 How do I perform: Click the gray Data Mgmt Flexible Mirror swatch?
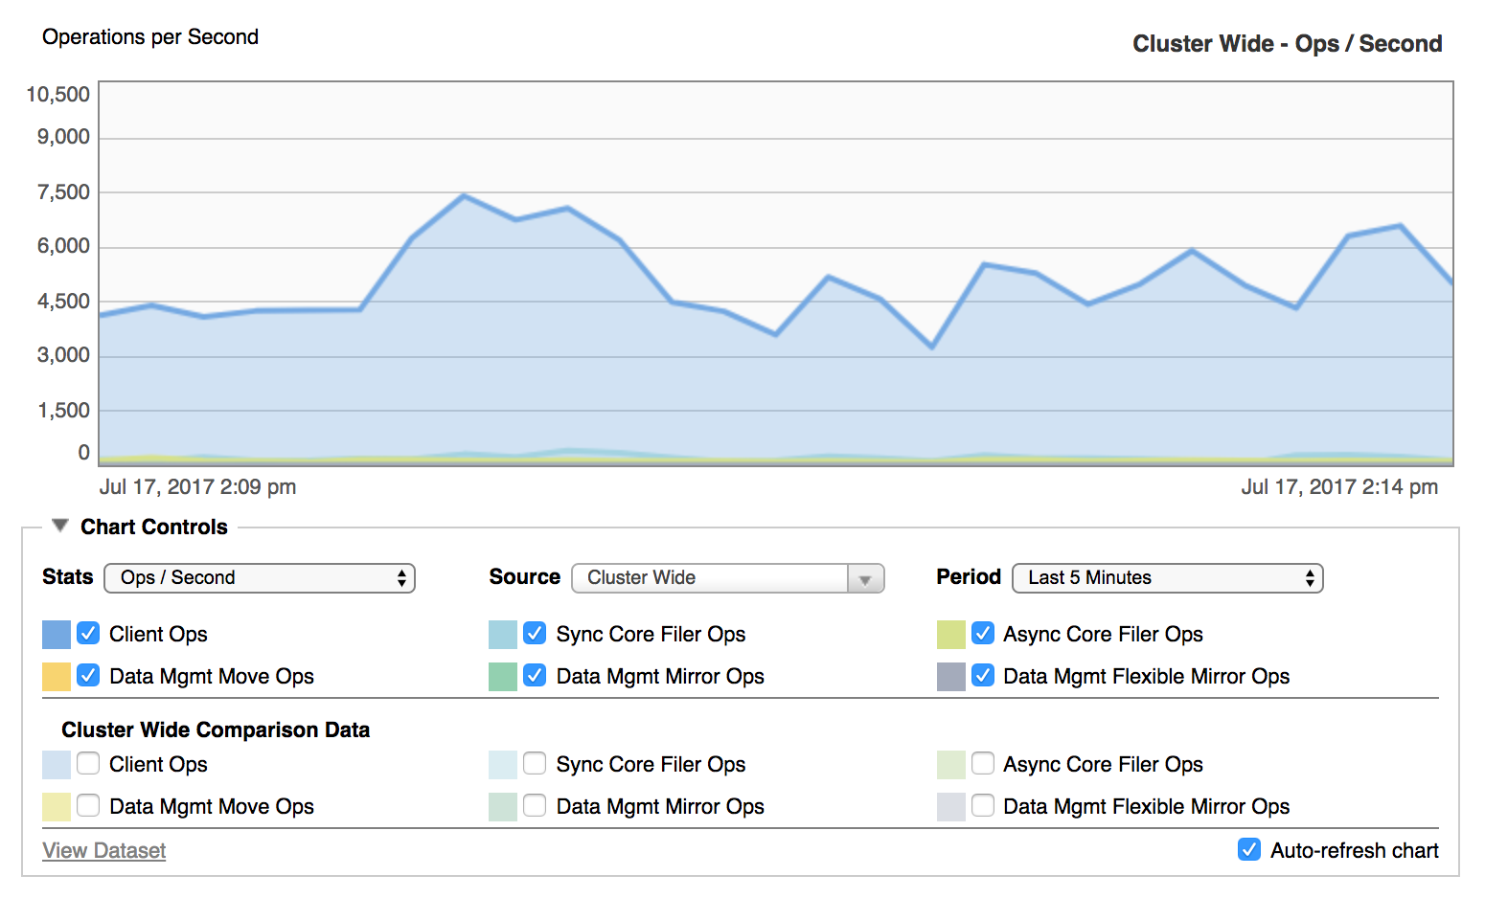click(951, 677)
